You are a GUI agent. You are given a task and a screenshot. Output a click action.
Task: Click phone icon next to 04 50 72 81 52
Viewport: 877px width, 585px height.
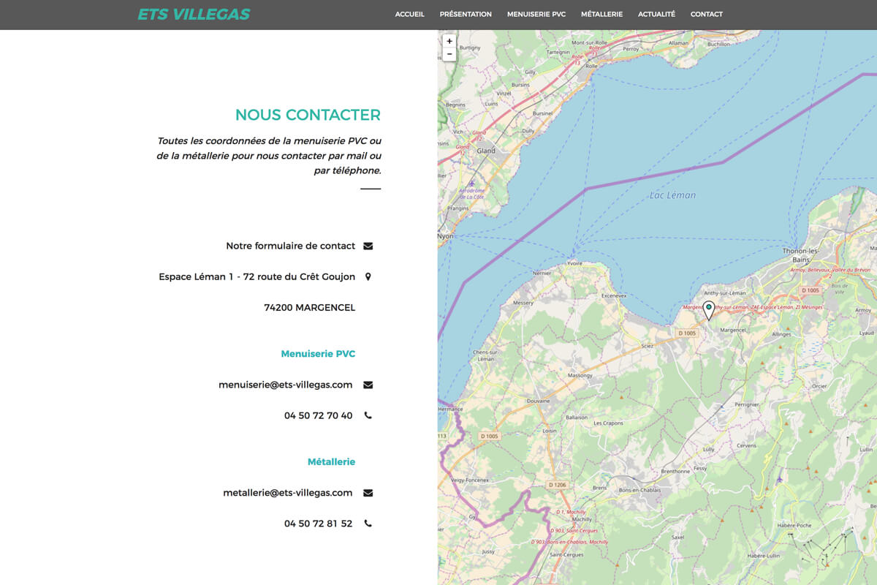click(x=368, y=524)
